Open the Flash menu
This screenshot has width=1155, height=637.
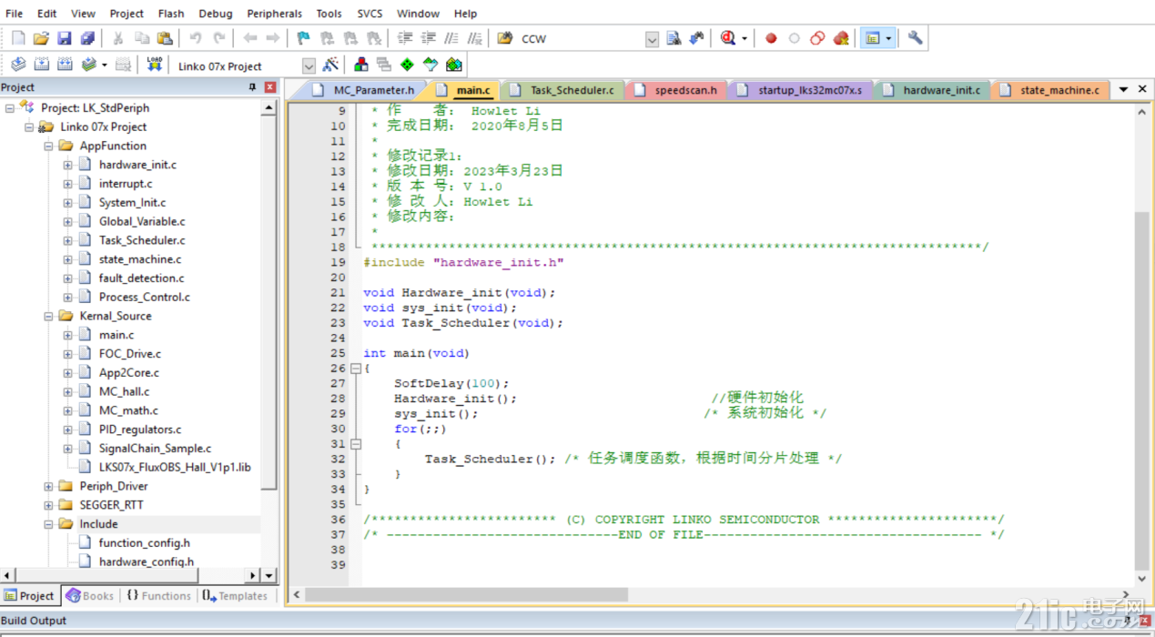pyautogui.click(x=171, y=14)
